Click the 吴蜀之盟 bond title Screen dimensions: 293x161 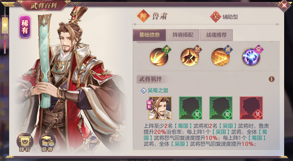[x=158, y=91]
